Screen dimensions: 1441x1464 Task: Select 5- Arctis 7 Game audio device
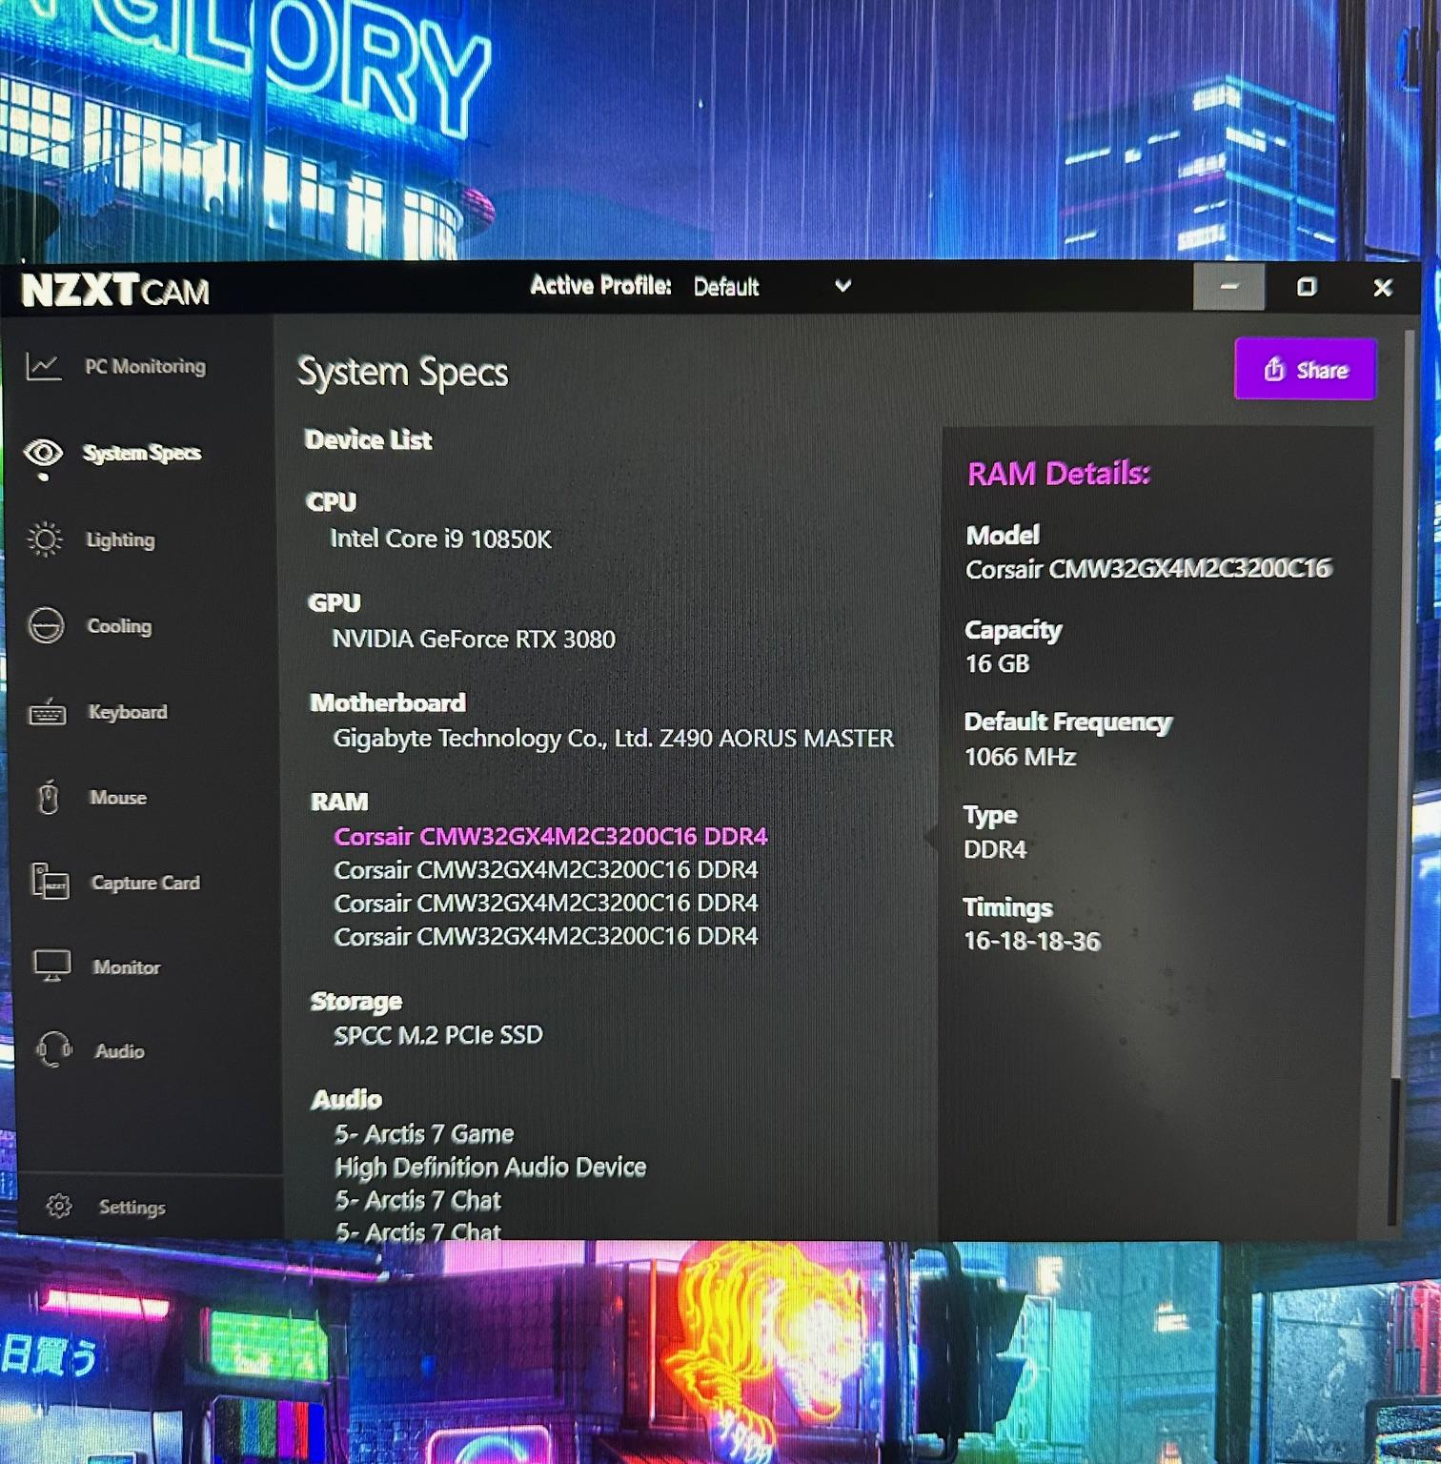[424, 1134]
